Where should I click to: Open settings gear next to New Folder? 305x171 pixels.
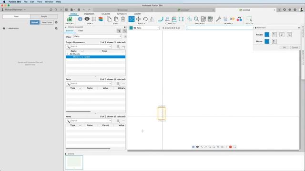(x=56, y=22)
